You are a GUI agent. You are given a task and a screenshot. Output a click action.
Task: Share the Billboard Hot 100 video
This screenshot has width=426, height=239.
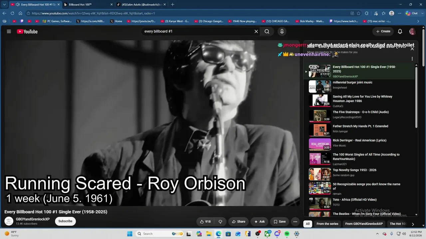239,222
